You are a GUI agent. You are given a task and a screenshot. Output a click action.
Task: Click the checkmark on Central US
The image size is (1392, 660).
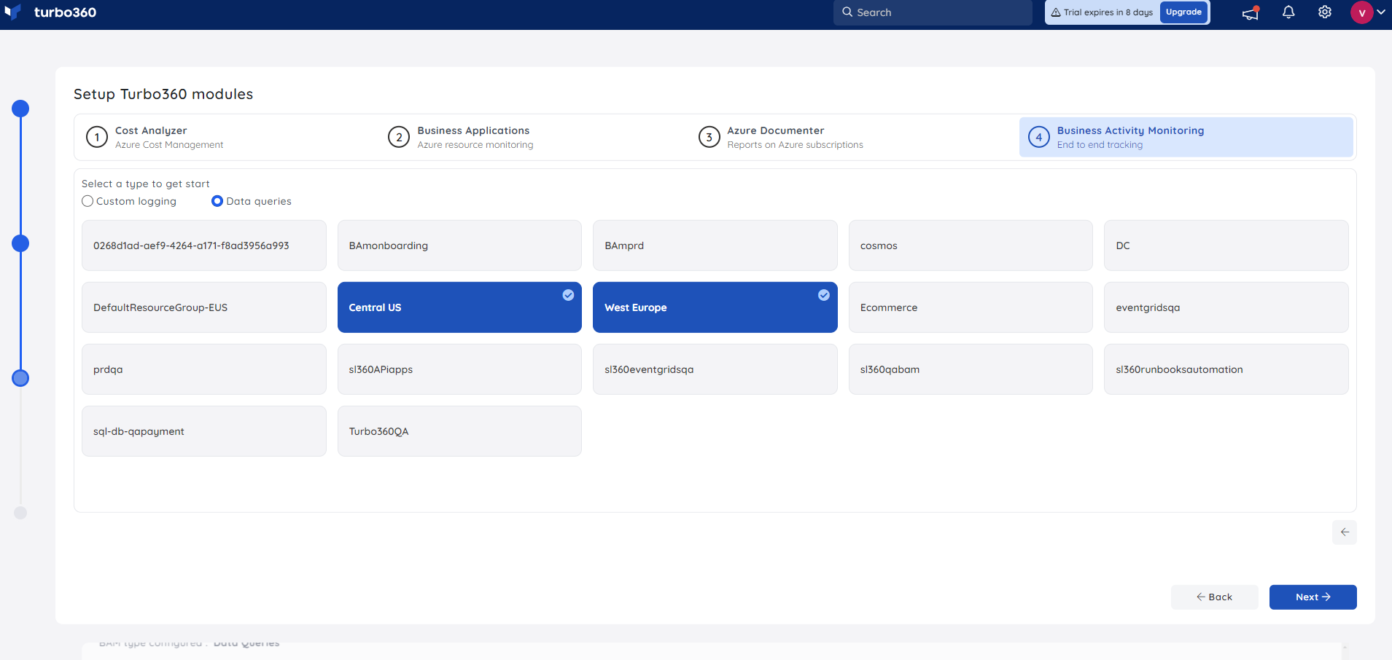coord(568,295)
